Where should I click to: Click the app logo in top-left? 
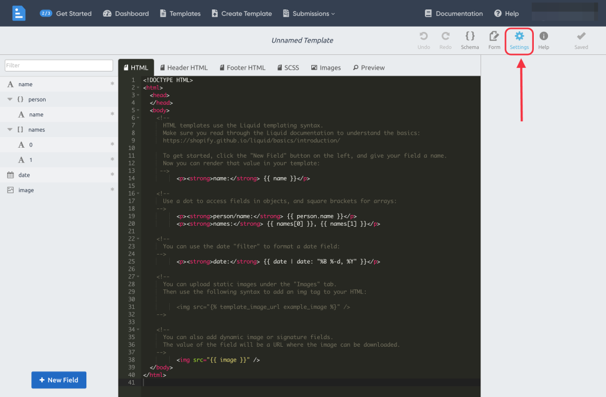point(19,13)
